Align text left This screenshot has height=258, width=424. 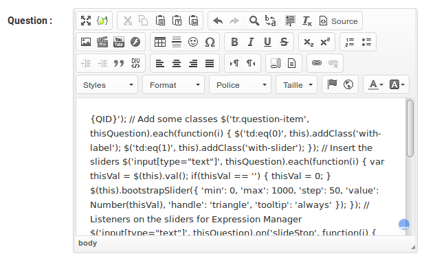(160, 63)
